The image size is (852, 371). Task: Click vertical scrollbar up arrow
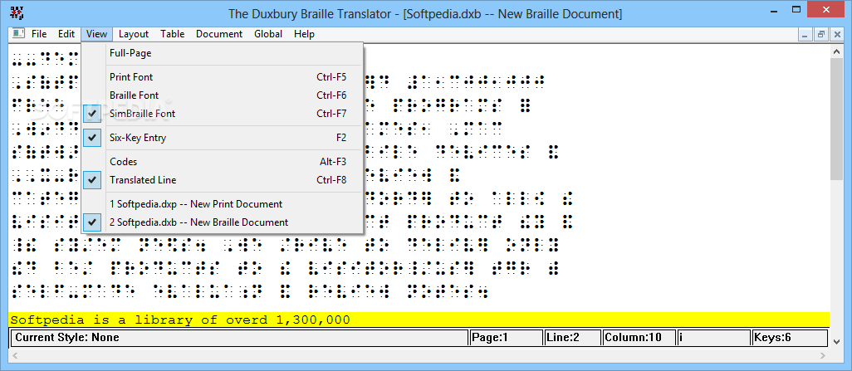(837, 51)
